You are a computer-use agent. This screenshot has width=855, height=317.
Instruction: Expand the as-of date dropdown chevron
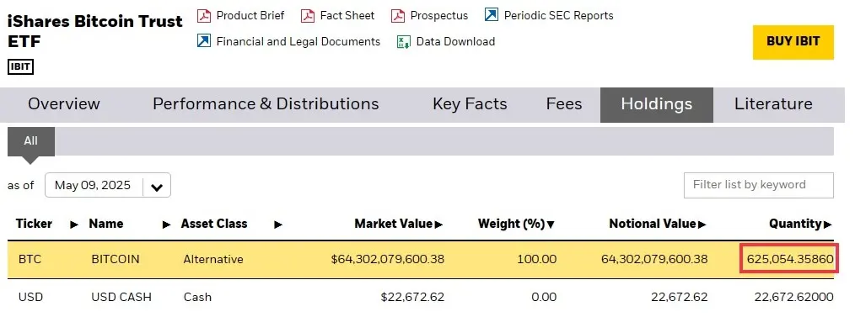(157, 188)
